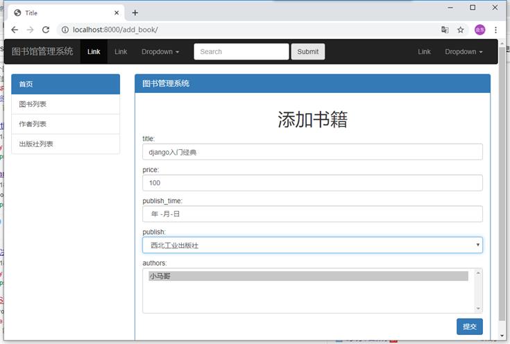Click the publish_time date field
Image resolution: width=510 pixels, height=344 pixels.
(312, 214)
